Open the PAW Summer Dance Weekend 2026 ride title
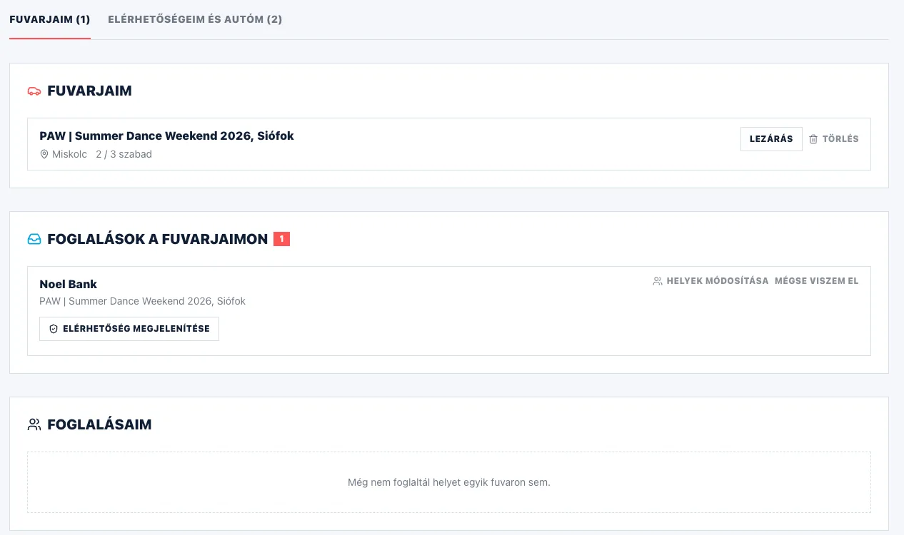Image resolution: width=904 pixels, height=535 pixels. coord(166,136)
